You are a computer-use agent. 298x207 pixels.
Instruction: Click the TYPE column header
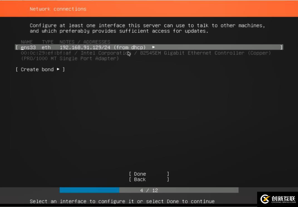[x=48, y=42]
